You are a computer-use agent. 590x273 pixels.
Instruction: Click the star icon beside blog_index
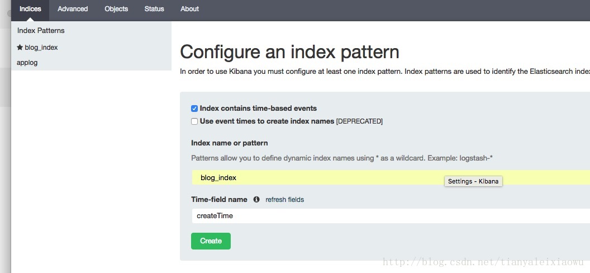pos(20,48)
